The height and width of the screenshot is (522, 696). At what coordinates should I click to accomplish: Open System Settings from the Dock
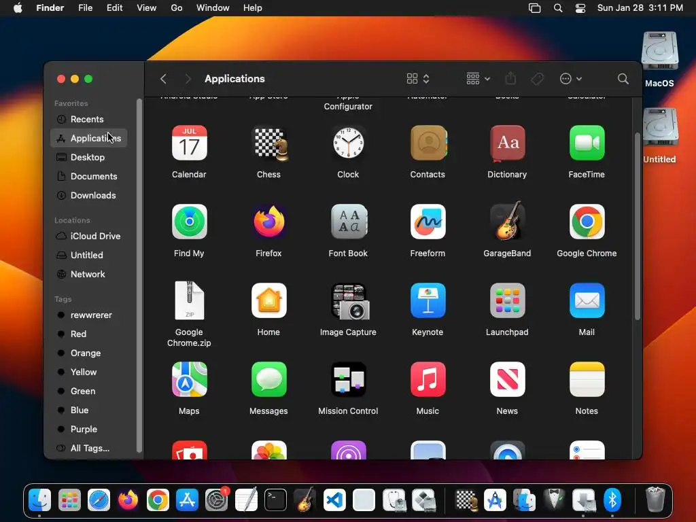tap(217, 501)
